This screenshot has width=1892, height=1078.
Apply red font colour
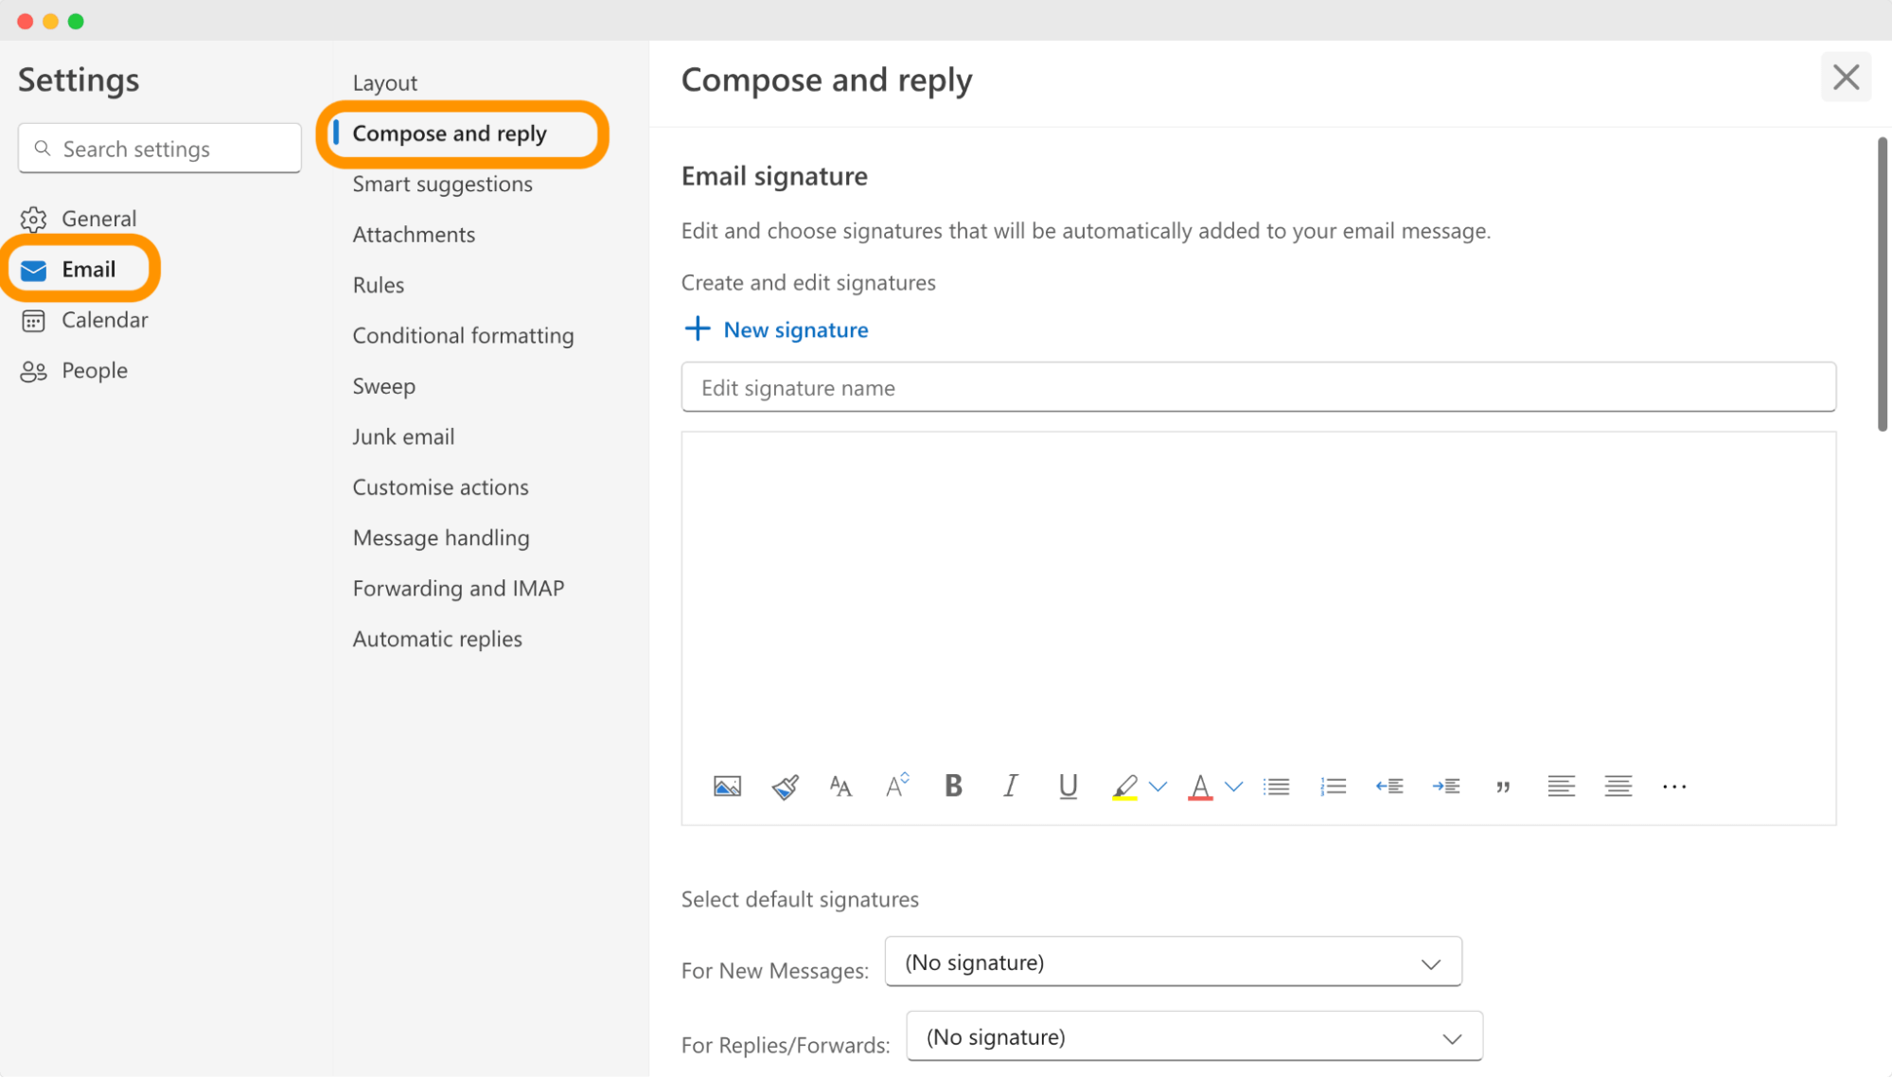1200,787
